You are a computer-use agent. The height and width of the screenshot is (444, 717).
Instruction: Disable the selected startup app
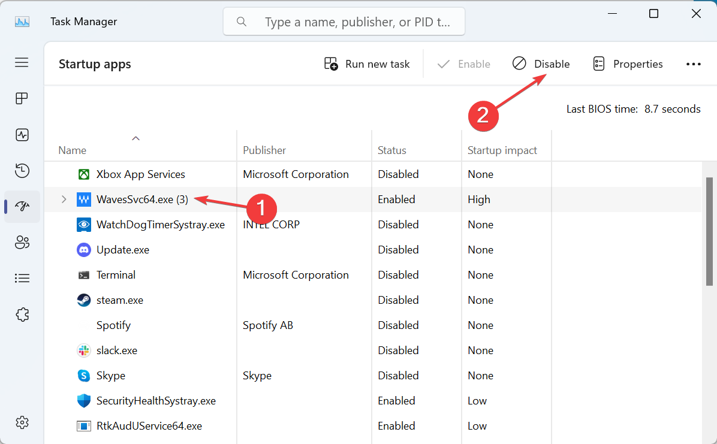tap(541, 64)
